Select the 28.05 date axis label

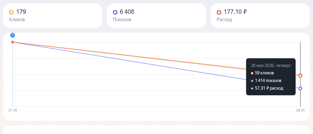(300, 110)
